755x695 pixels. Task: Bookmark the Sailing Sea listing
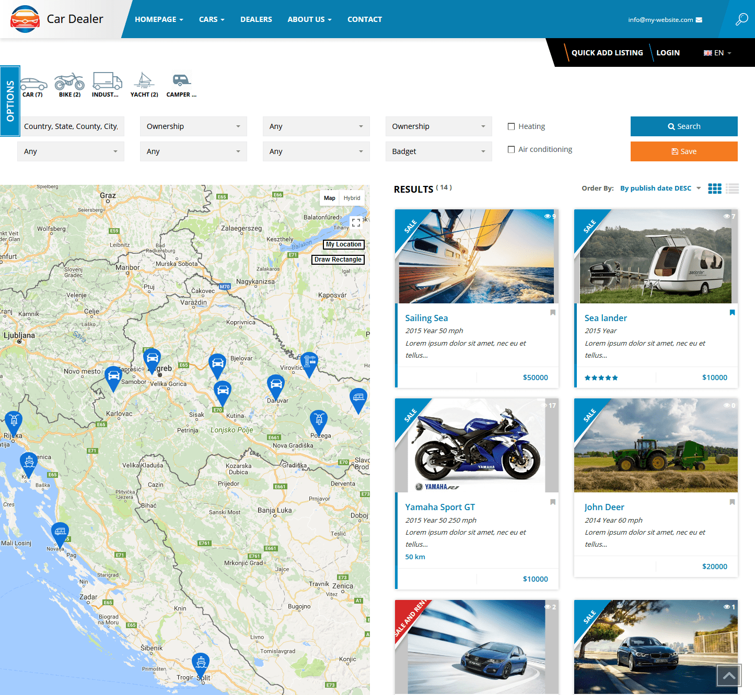552,312
